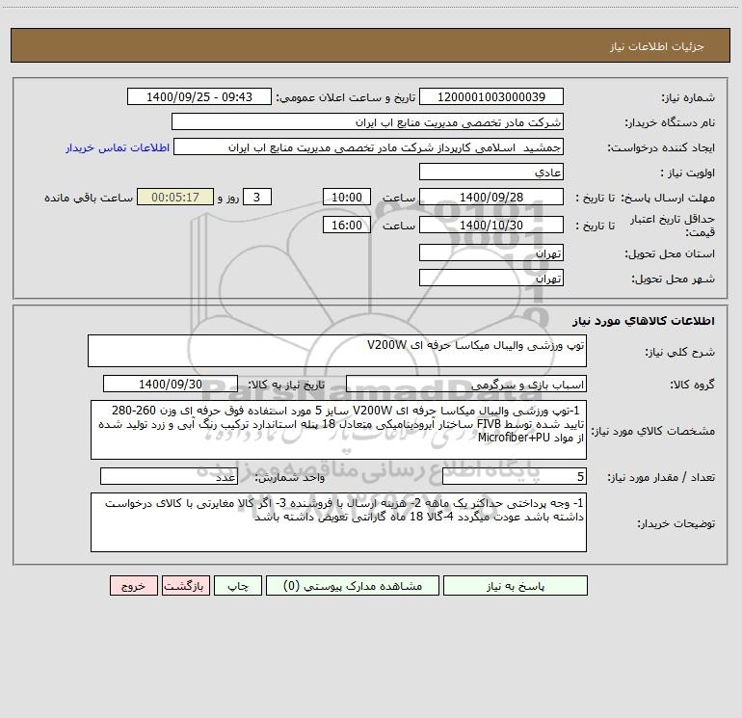Click the بازگشت back button
Viewport: 742px width, 718px height.
[185, 586]
